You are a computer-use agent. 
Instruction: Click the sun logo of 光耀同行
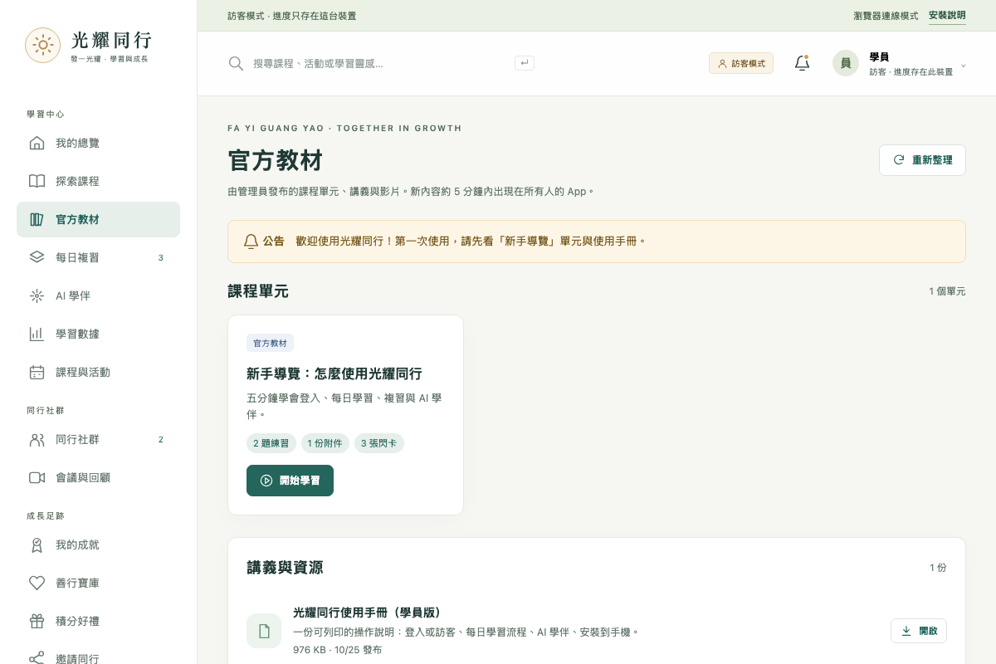click(42, 45)
